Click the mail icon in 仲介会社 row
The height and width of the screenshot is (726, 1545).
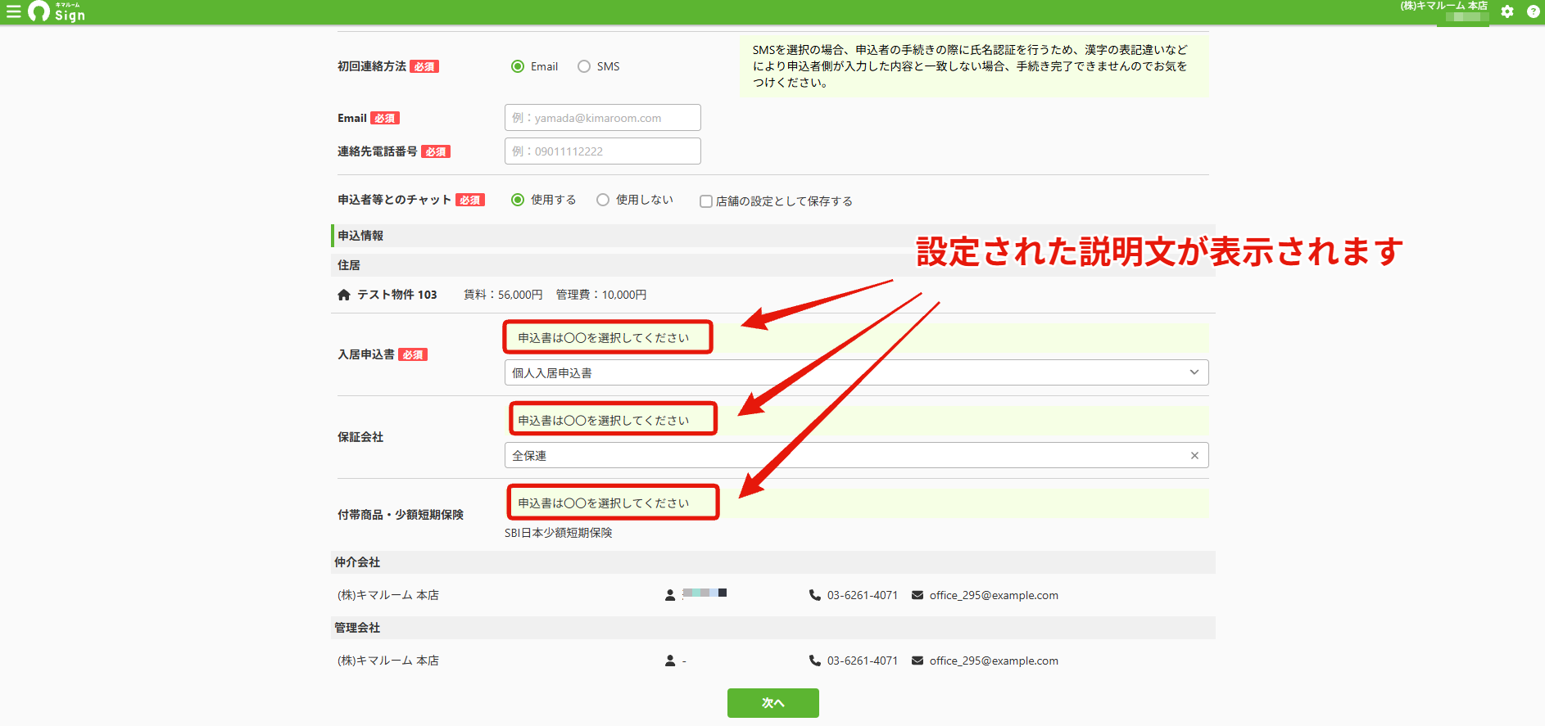pyautogui.click(x=917, y=595)
